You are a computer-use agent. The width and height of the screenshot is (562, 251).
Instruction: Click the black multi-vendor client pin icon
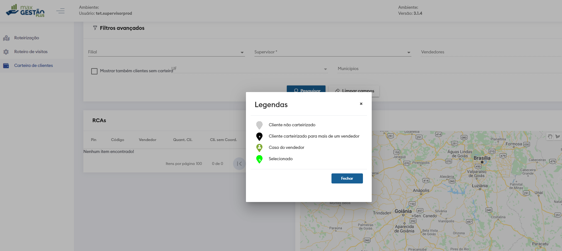pos(259,136)
